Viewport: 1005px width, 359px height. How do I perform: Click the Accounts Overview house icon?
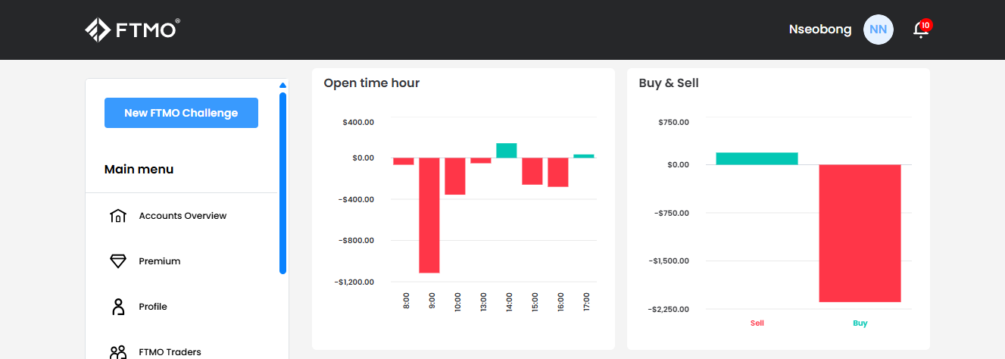coord(118,216)
